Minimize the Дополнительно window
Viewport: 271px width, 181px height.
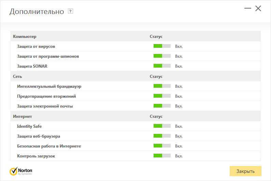pos(248,9)
